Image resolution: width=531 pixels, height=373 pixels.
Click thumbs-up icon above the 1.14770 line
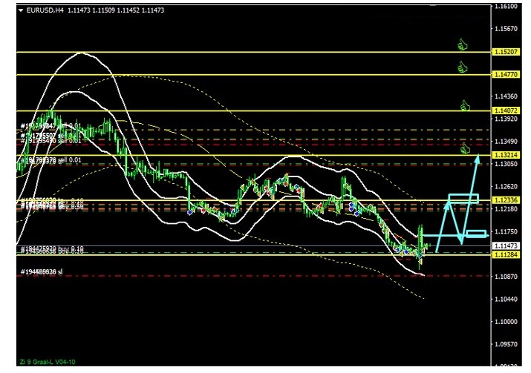coord(463,67)
